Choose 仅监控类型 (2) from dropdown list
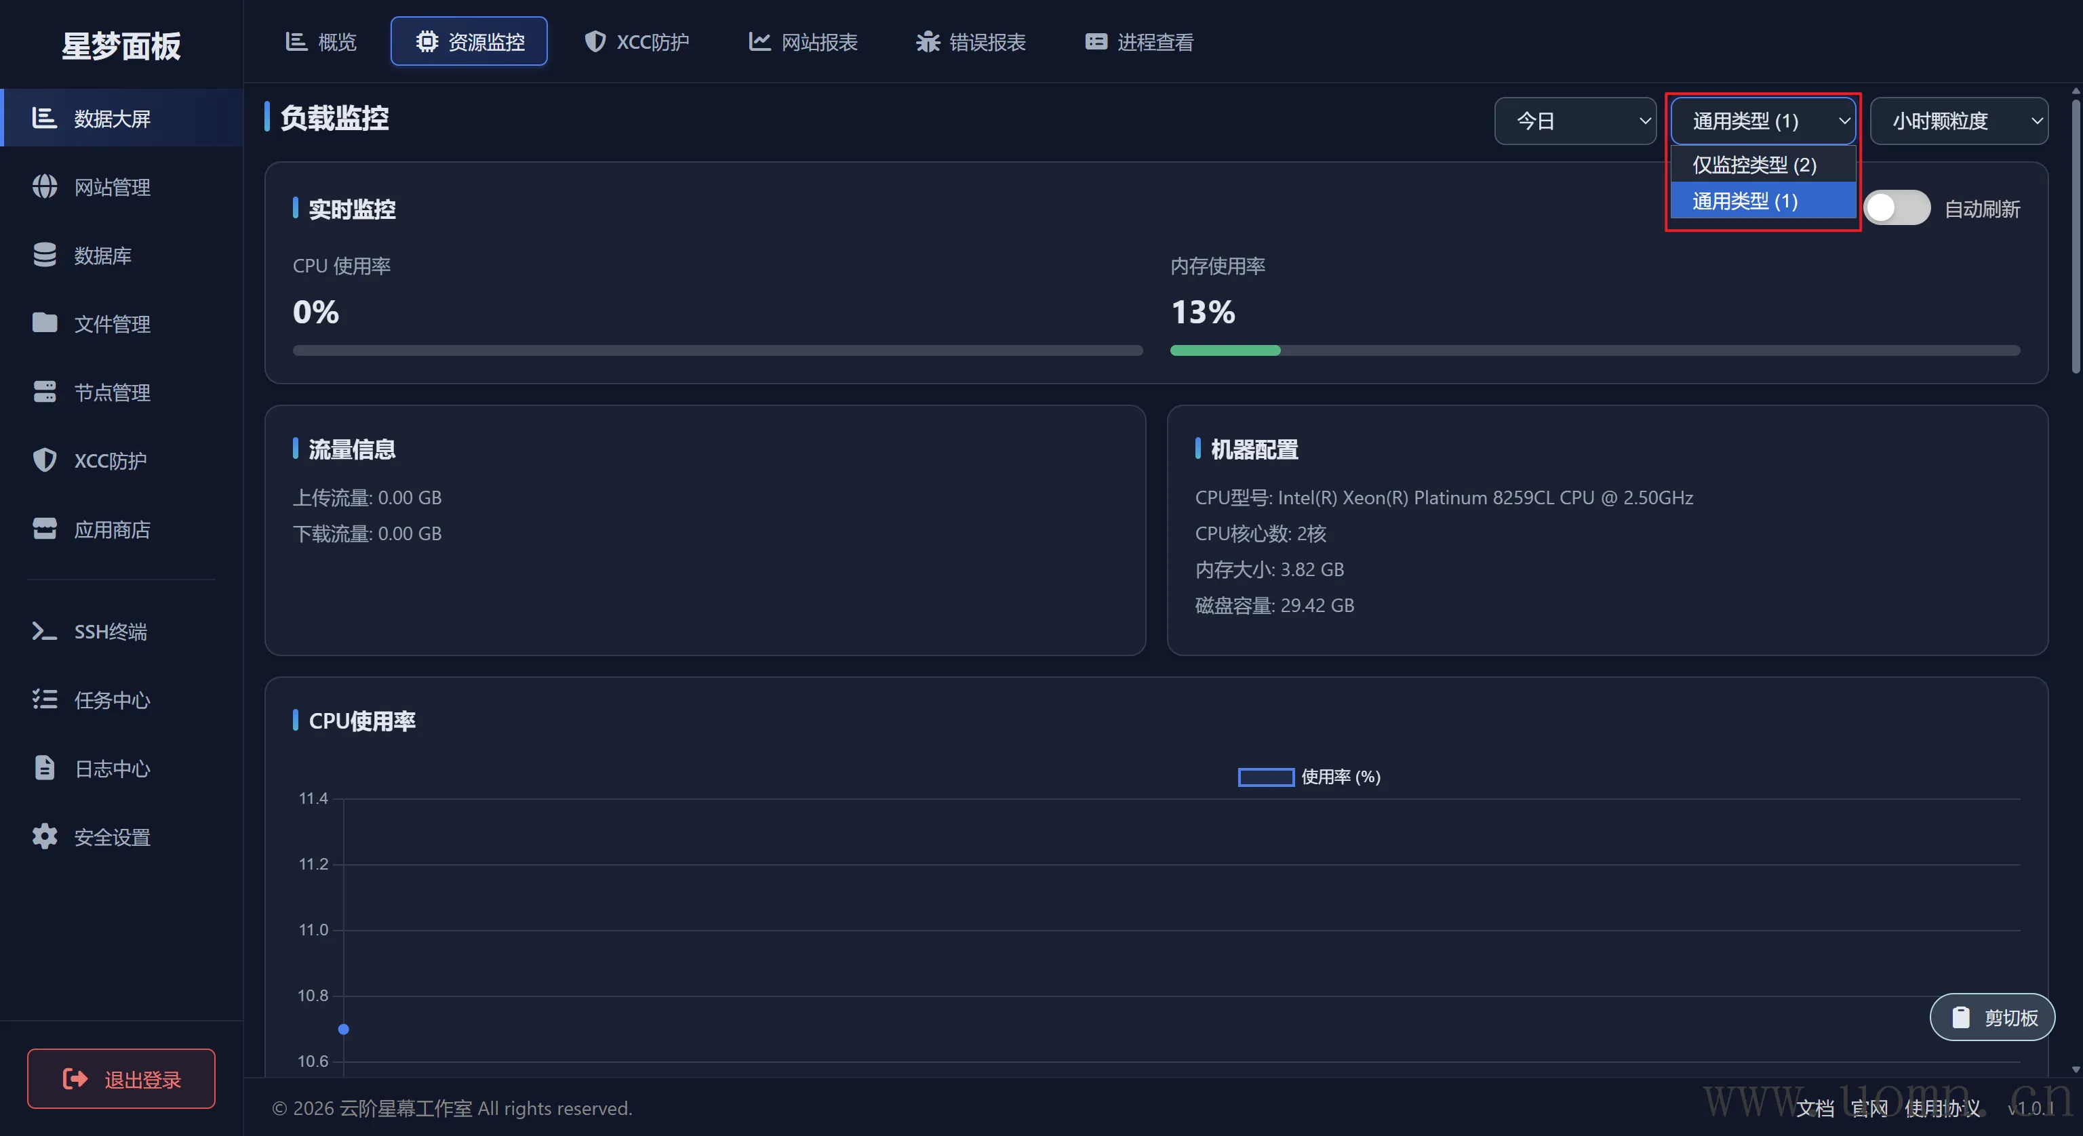The image size is (2083, 1136). tap(1754, 165)
